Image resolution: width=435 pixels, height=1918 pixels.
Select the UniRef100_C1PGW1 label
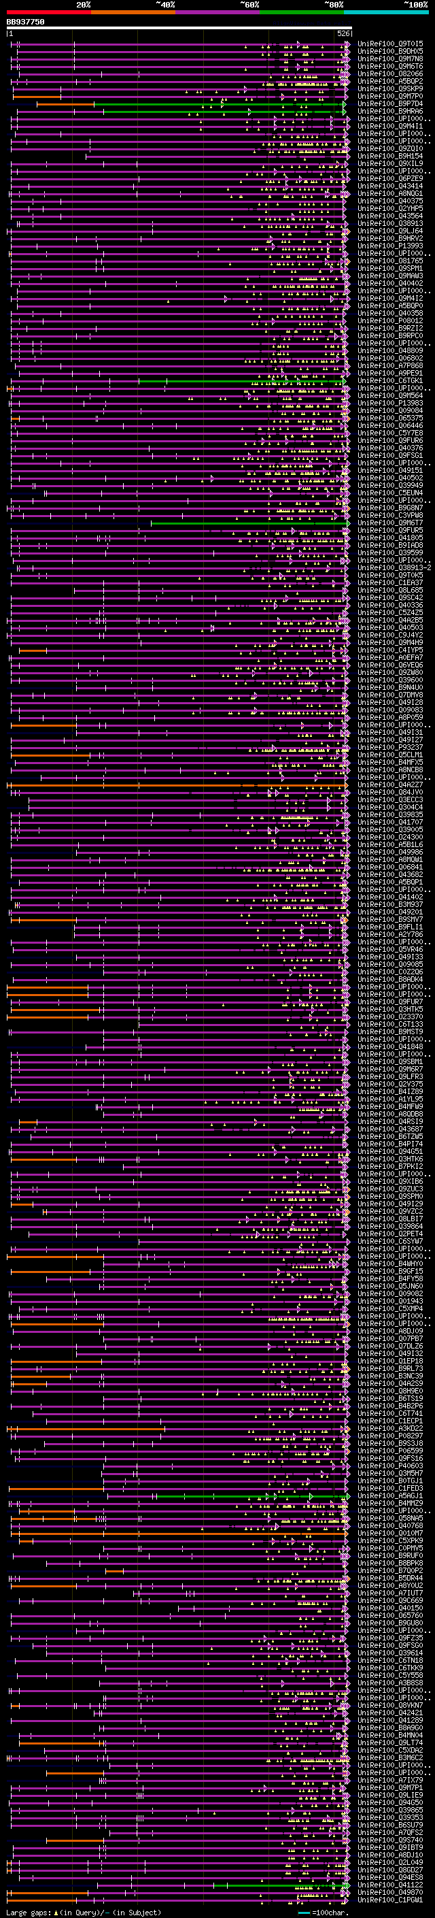[x=390, y=1900]
